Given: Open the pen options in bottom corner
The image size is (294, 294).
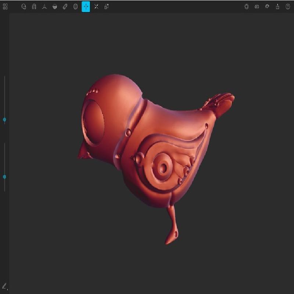Looking at the screenshot, I should [x=4, y=286].
